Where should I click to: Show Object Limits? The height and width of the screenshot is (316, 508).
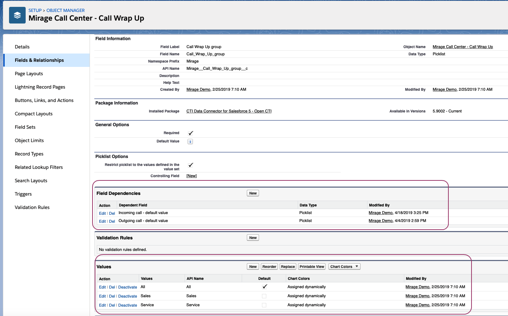coord(29,141)
